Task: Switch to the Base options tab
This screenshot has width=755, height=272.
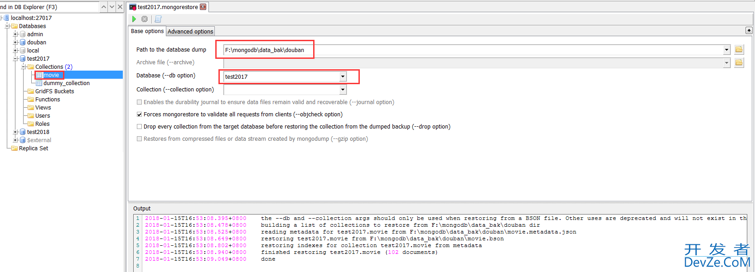Action: (x=147, y=31)
